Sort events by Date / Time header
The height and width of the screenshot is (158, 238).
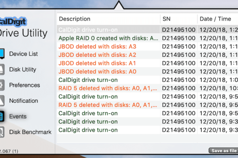tap(218, 19)
